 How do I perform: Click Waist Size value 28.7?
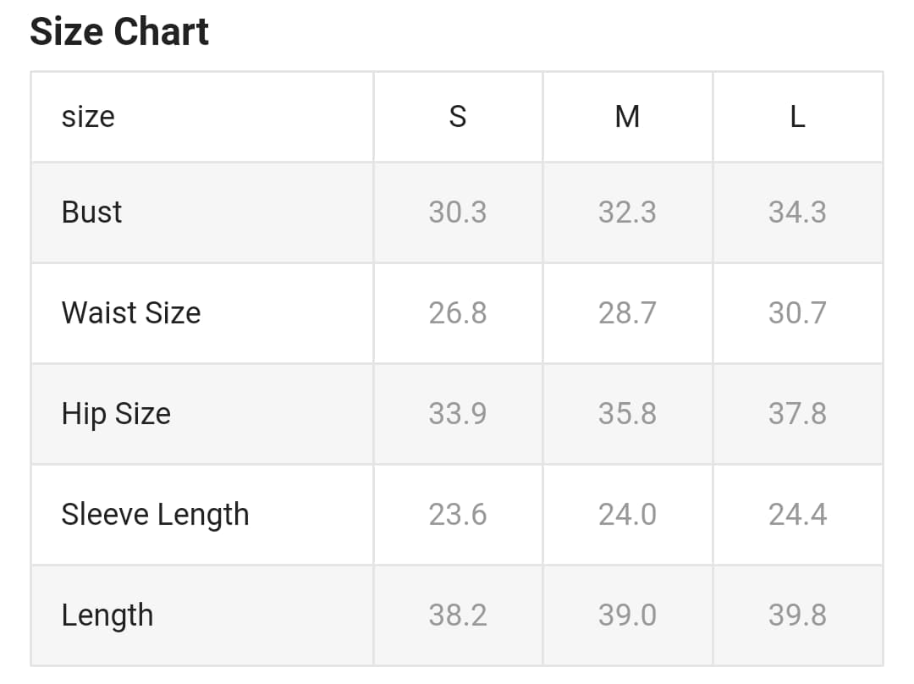[x=627, y=312]
